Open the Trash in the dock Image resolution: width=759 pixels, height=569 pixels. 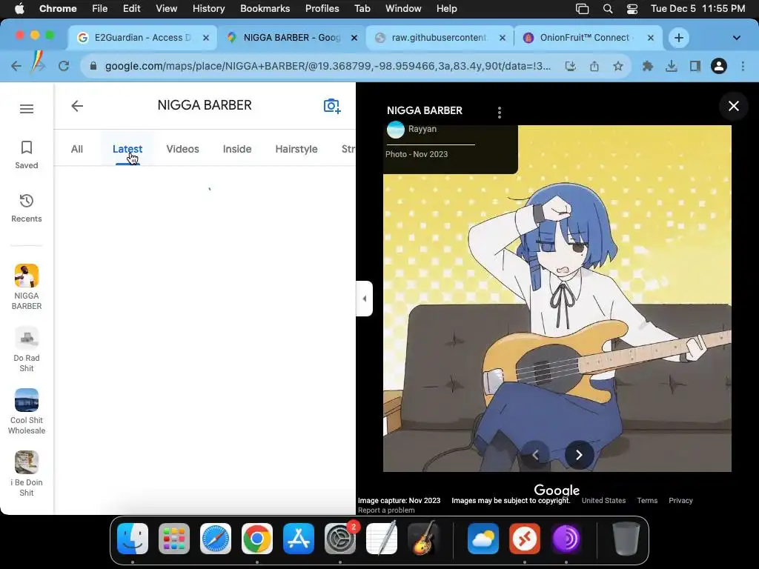tap(626, 539)
